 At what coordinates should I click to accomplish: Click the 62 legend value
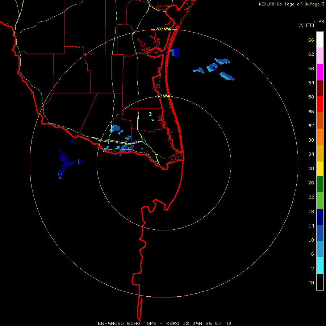311,54
